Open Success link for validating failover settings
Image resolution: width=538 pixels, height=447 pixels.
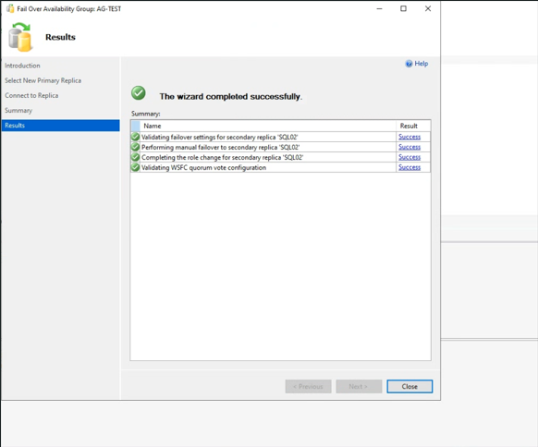click(410, 137)
